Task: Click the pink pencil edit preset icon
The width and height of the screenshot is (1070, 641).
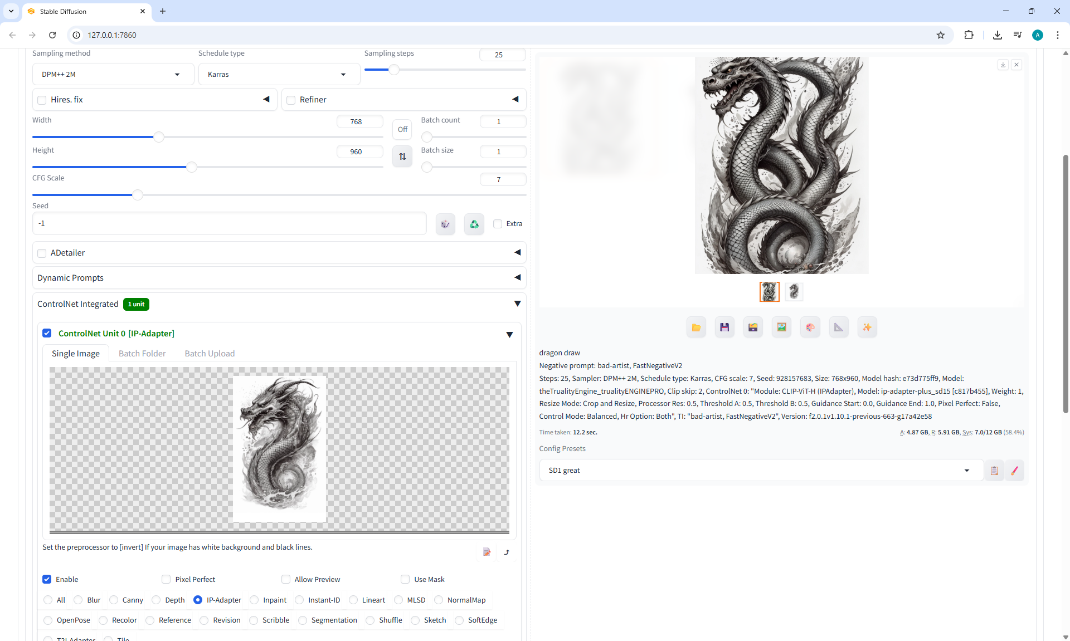Action: pos(1014,471)
